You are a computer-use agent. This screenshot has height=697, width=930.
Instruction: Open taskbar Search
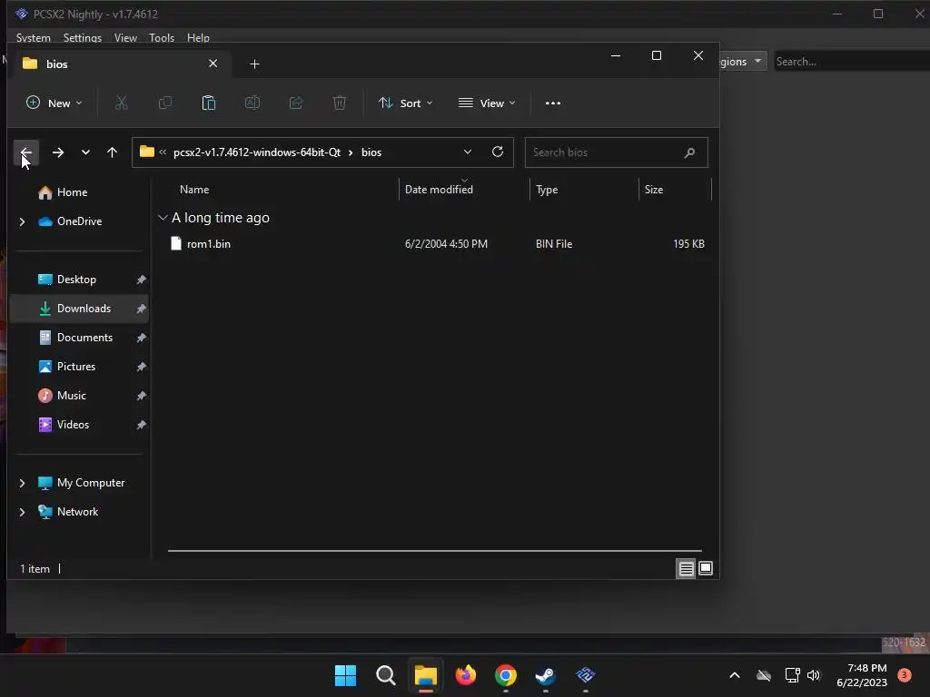[385, 675]
